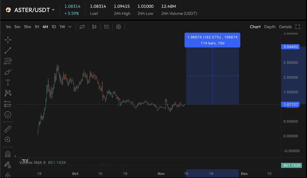Open the Depth view tab
Screen dimensions: 307x178
pos(270,27)
